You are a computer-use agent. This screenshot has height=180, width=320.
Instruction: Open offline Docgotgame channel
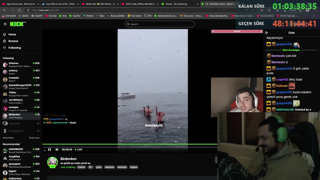point(21,131)
